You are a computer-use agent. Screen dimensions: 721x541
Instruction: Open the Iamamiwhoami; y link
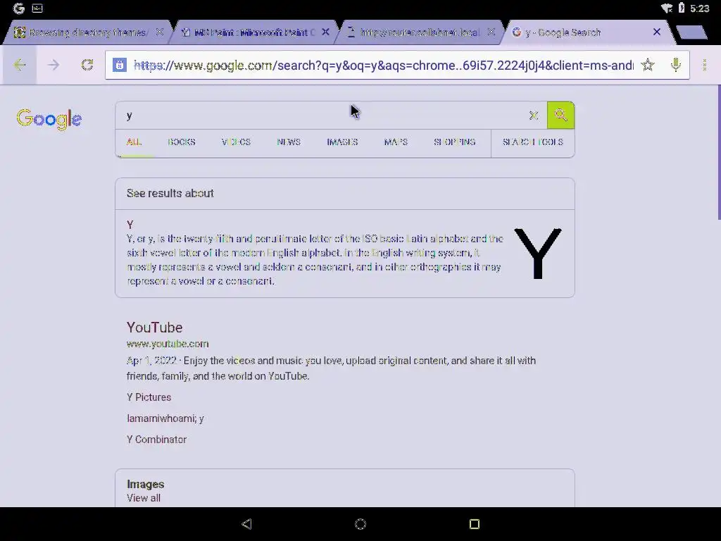coord(165,418)
